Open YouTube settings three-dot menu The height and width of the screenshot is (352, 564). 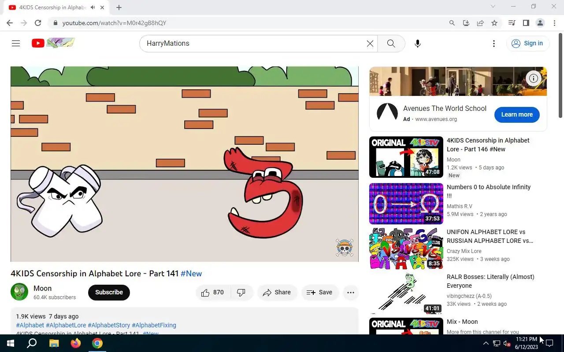point(494,44)
